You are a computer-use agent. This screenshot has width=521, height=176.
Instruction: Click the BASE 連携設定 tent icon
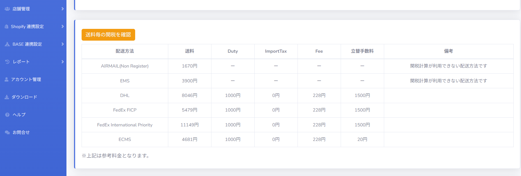7,44
